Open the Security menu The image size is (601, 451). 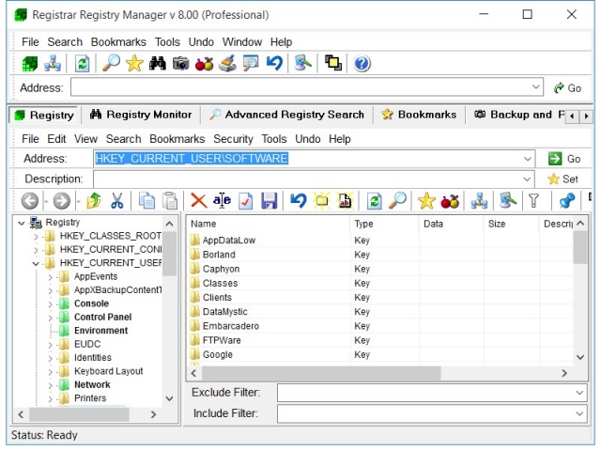[x=233, y=139]
